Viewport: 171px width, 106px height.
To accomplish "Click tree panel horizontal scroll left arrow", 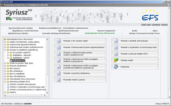I will [5, 95].
